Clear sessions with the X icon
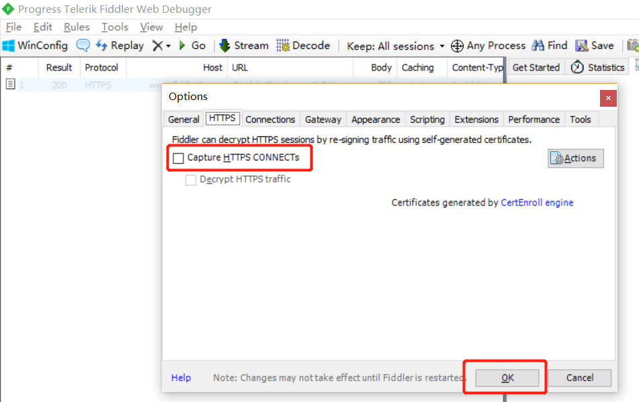Viewport: 639px width, 402px height. [x=158, y=45]
